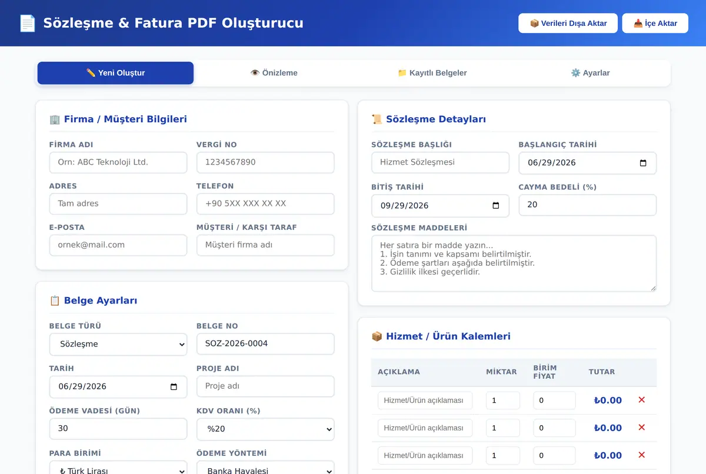Open the start date calendar picker icon
Image resolution: width=706 pixels, height=474 pixels.
tap(643, 163)
